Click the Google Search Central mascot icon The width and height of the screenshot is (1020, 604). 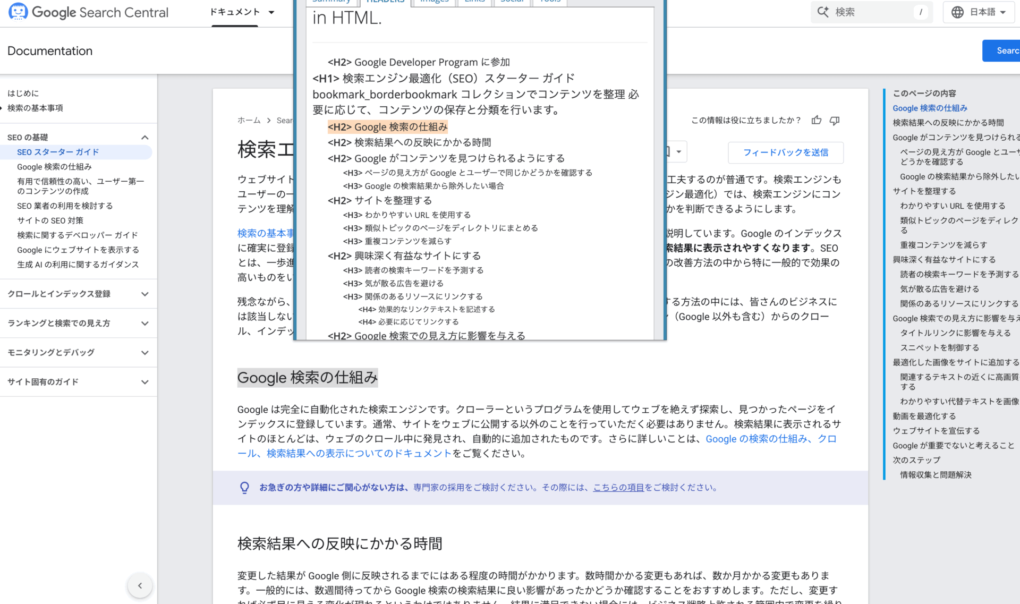(x=18, y=12)
